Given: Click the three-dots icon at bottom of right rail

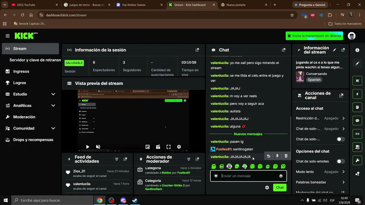Looking at the screenshot, I should 357,174.
